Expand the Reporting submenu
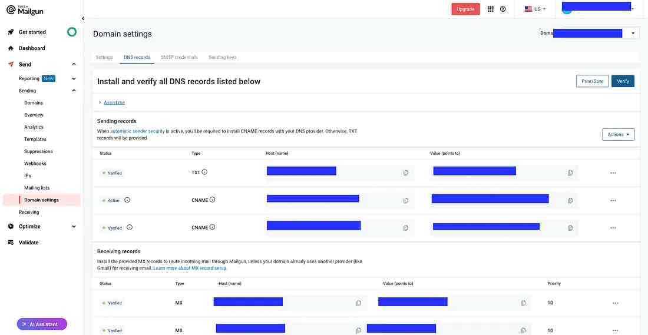The height and width of the screenshot is (335, 648). (x=74, y=78)
